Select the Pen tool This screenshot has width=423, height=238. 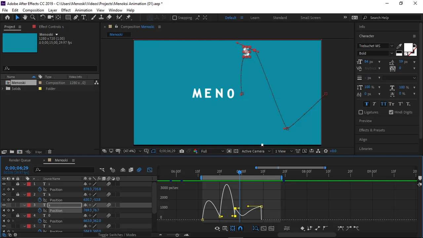coord(76,18)
